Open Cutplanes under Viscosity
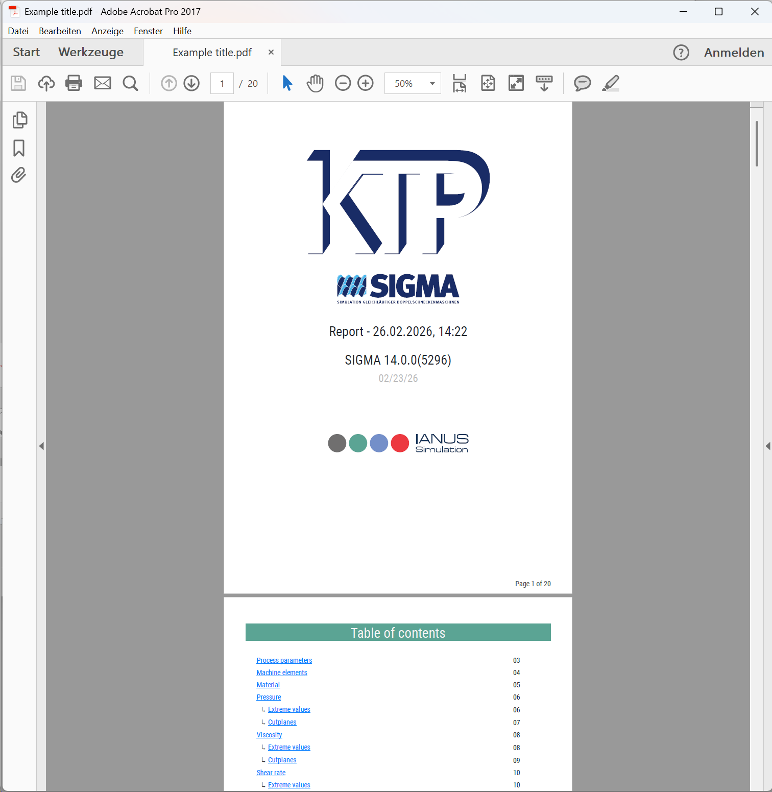This screenshot has height=792, width=772. tap(282, 760)
